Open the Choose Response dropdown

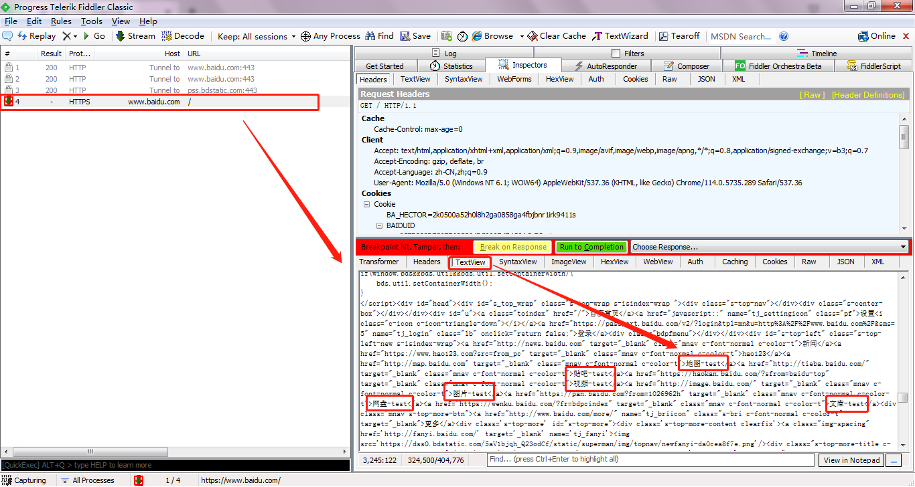[x=769, y=247]
